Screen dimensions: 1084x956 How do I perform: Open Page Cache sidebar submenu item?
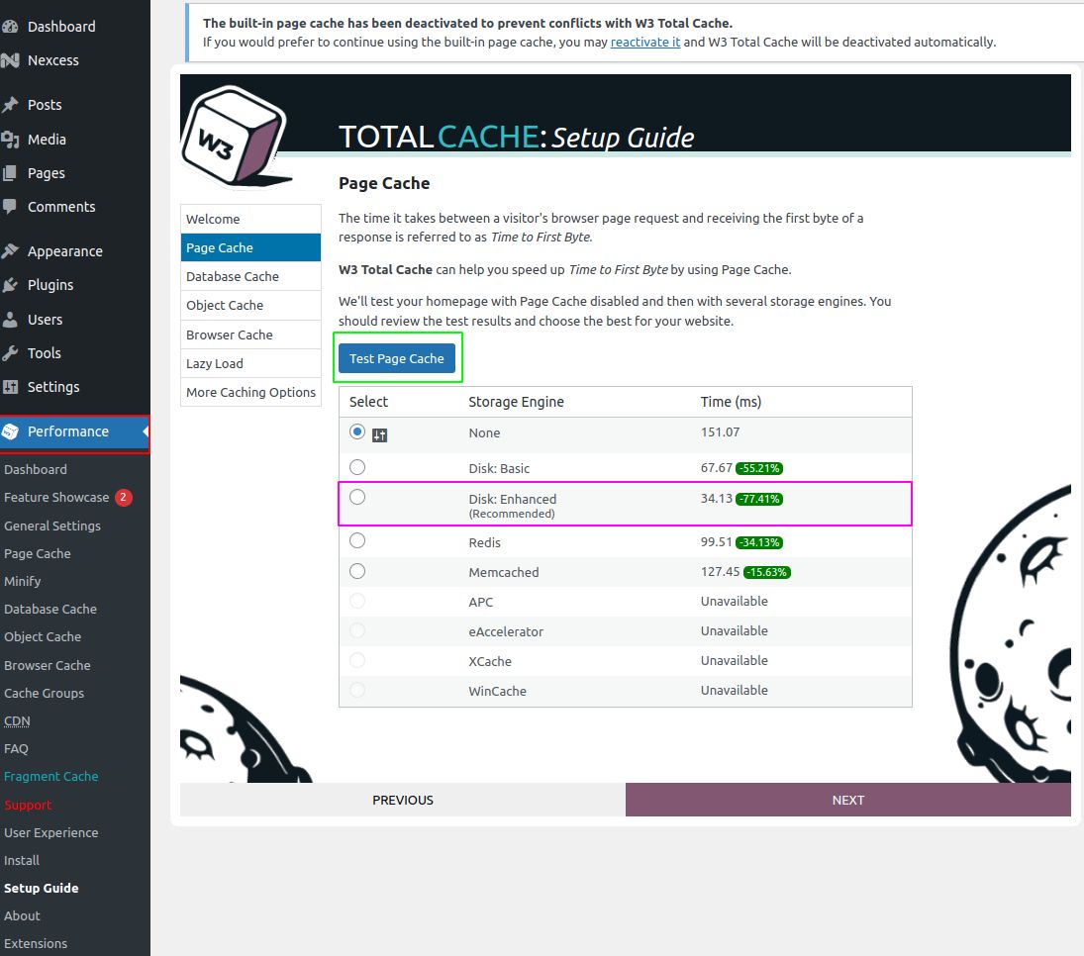pyautogui.click(x=38, y=553)
